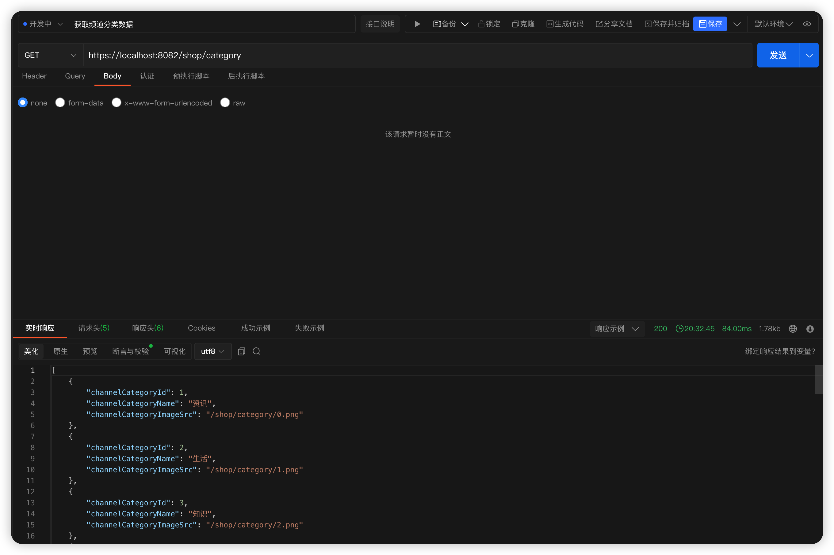Click the 克隆 clone icon
Image resolution: width=834 pixels, height=555 pixels.
click(515, 24)
